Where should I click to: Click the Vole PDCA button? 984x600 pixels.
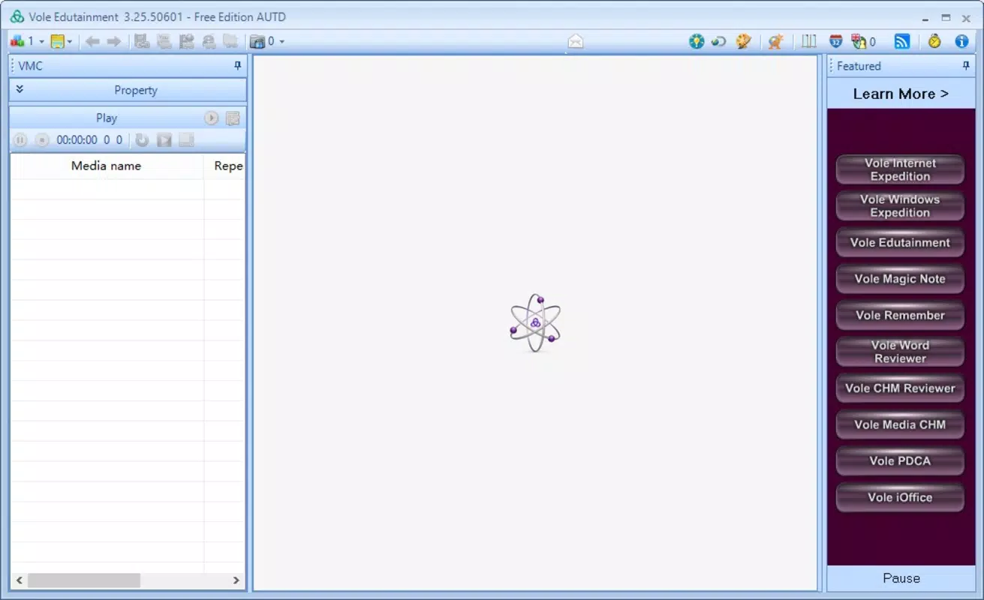[x=900, y=460]
